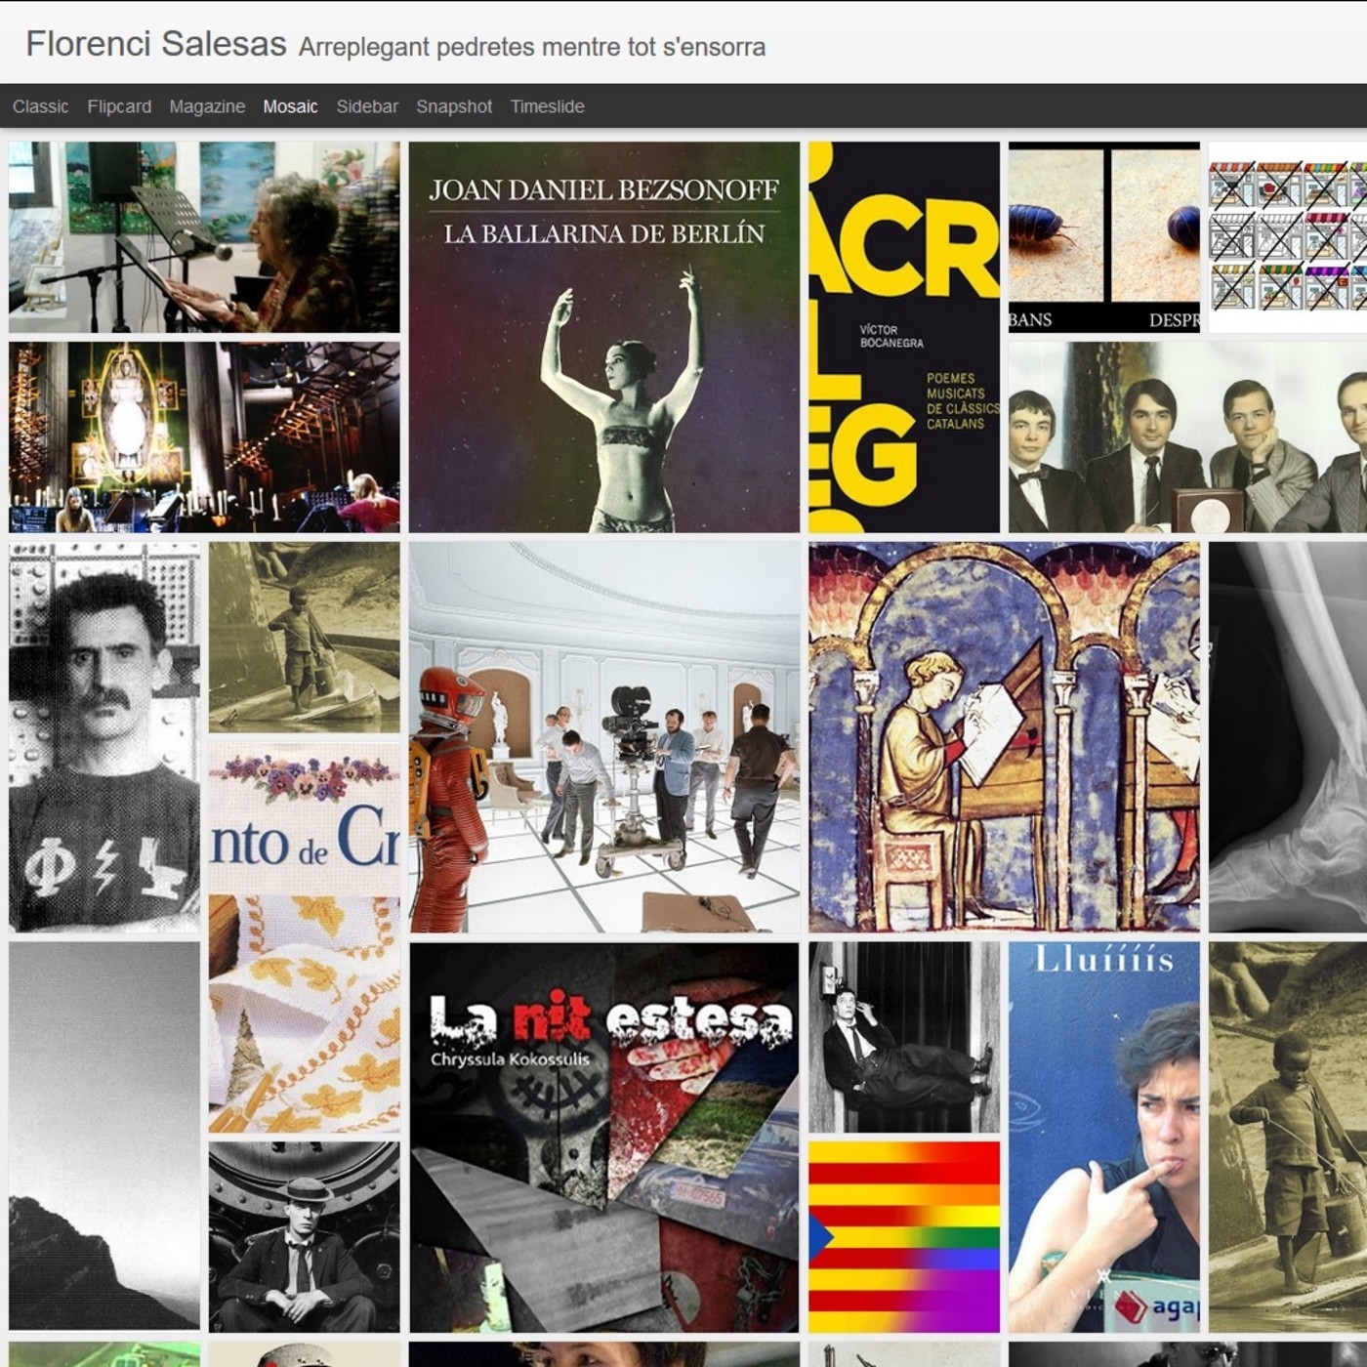Open the four men in suits photo

(1187, 437)
